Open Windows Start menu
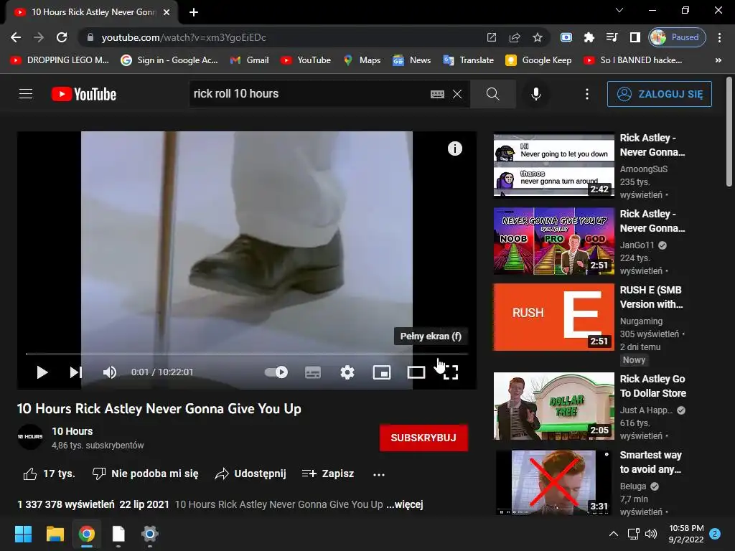The height and width of the screenshot is (551, 735). click(23, 534)
